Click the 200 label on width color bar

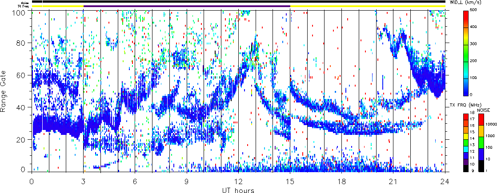pos(474,61)
